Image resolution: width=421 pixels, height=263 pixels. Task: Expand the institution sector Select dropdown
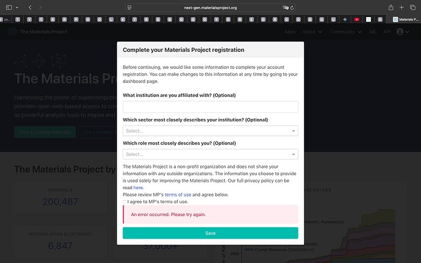tap(210, 131)
